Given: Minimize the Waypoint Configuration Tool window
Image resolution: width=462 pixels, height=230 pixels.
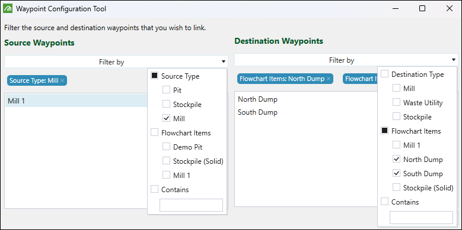Looking at the screenshot, I should click(x=395, y=8).
